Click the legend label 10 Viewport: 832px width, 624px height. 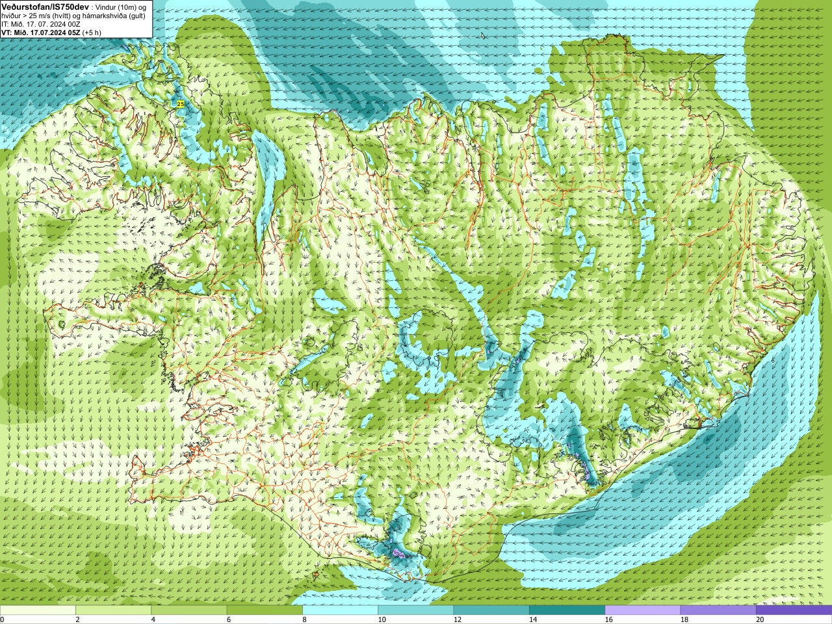pyautogui.click(x=382, y=619)
